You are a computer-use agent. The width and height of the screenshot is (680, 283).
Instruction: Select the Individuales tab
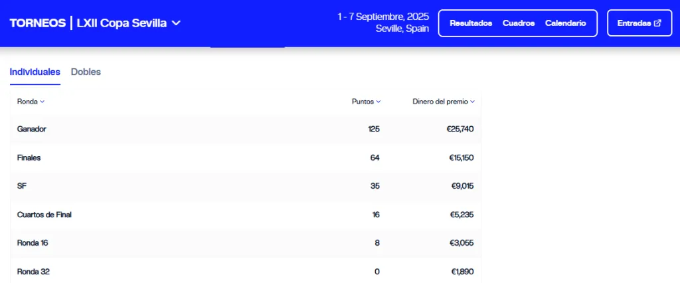[x=35, y=72]
